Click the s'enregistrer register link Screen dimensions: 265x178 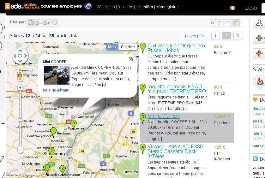click(x=168, y=7)
